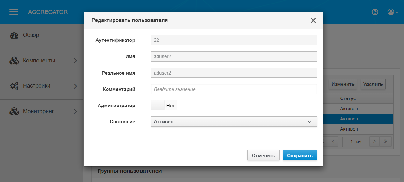Click the help question mark icon
The height and width of the screenshot is (182, 404).
tap(375, 12)
